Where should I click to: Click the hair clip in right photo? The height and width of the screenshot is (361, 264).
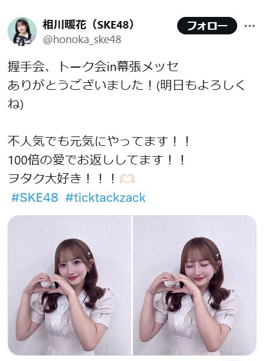click(x=216, y=255)
